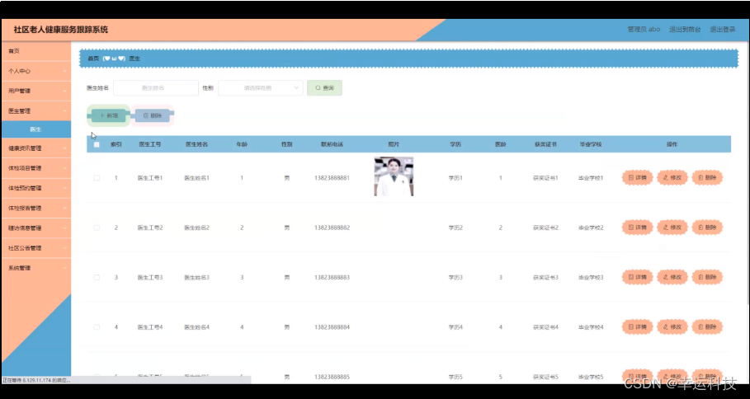Viewport: 750px width, 399px height.
Task: Click phone number 13823888884
Action: click(x=332, y=326)
